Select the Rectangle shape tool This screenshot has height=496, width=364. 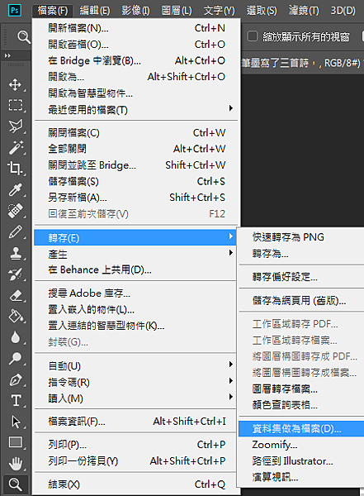15,442
